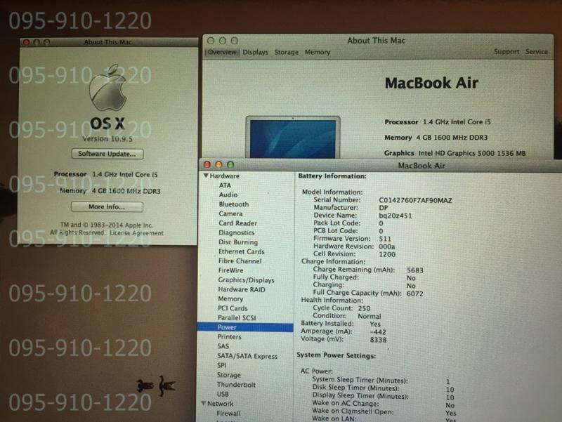Select SAS in hardware list
Image resolution: width=562 pixels, height=422 pixels.
pos(223,346)
